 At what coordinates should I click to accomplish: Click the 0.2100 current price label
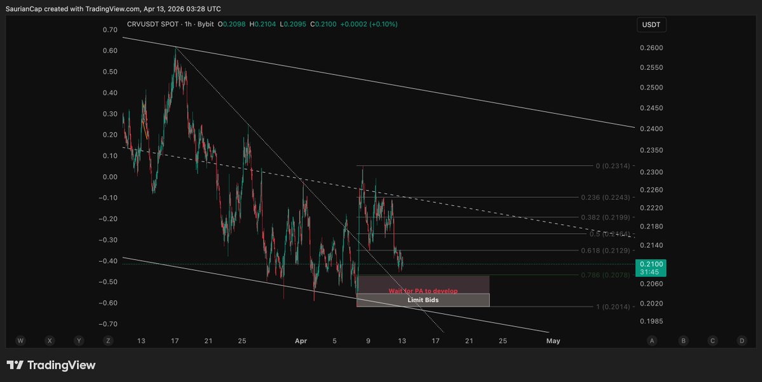click(650, 263)
